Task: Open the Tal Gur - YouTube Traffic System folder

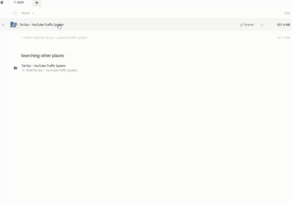Action: pyautogui.click(x=42, y=25)
